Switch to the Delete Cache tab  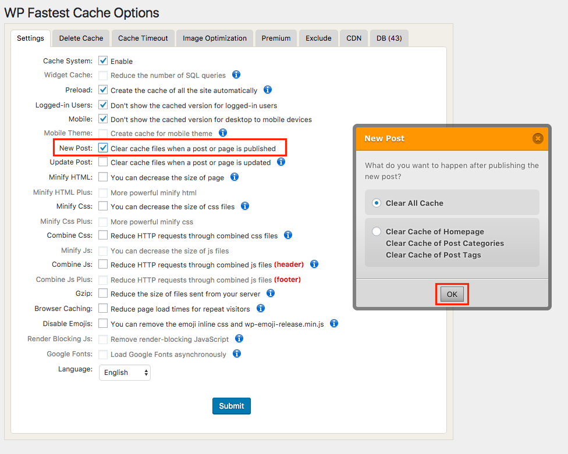[81, 38]
